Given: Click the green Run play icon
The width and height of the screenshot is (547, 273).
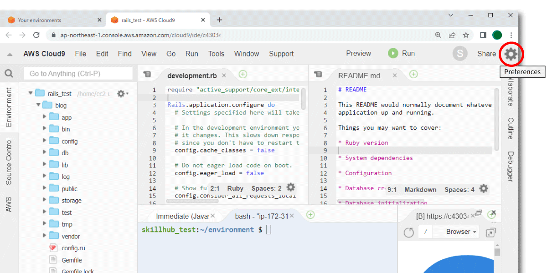Looking at the screenshot, I should (393, 54).
